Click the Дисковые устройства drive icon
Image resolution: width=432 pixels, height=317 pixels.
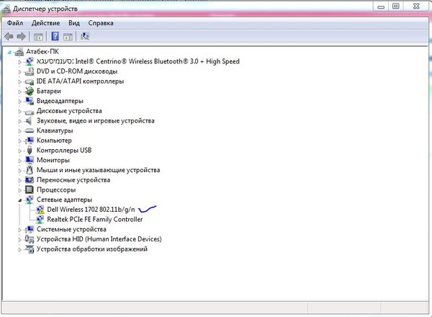(x=30, y=112)
